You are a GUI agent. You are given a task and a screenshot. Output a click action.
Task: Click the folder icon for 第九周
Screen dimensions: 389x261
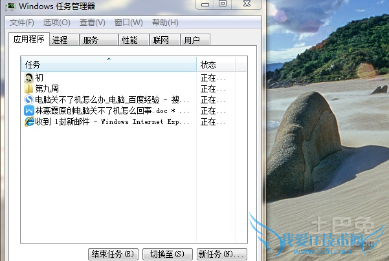[28, 89]
